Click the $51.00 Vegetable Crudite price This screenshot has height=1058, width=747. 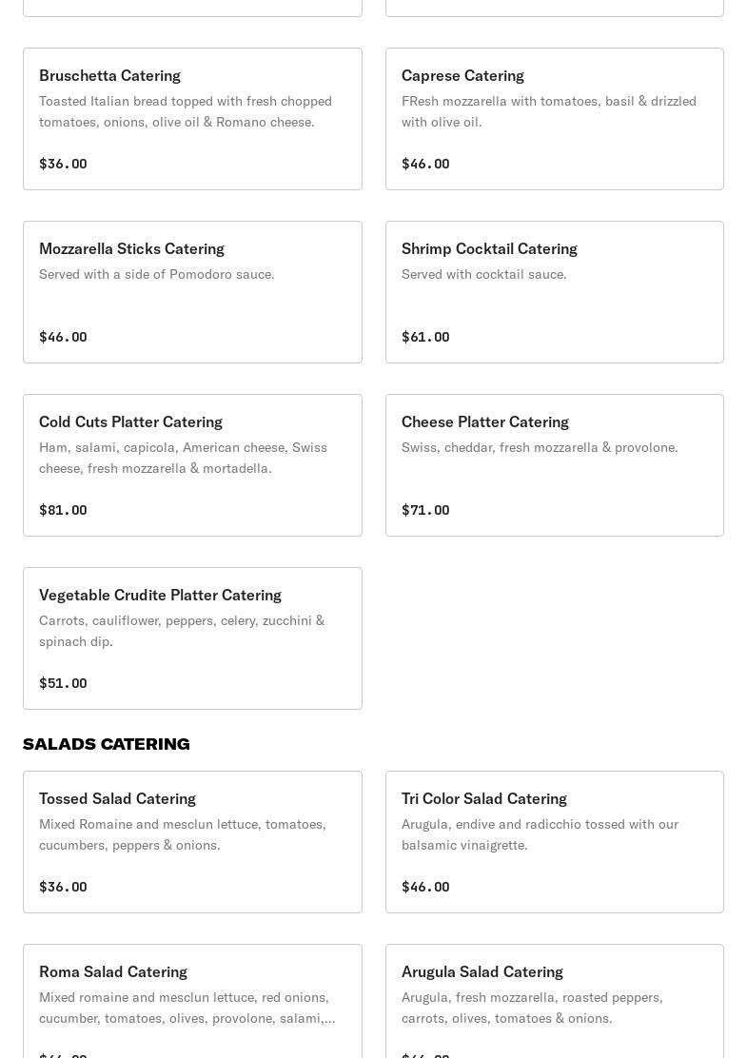63,683
